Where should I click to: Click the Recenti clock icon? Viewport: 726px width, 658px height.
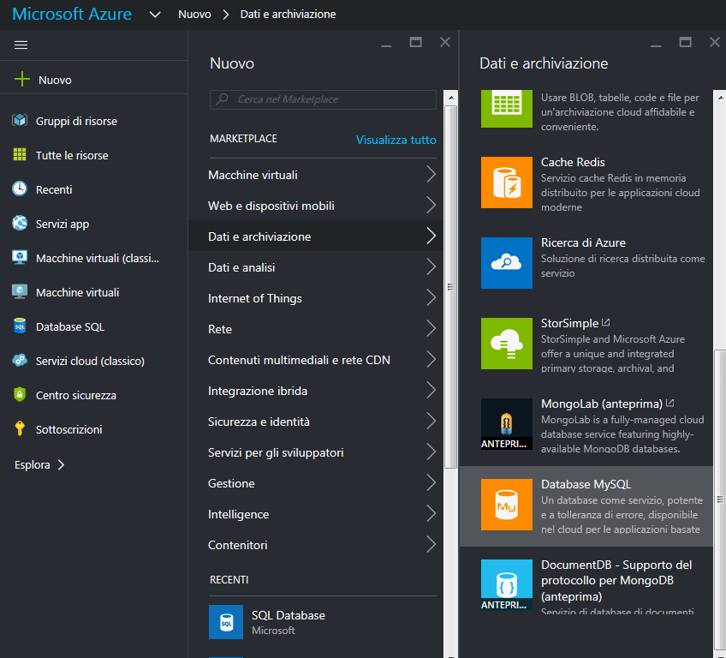tap(20, 189)
